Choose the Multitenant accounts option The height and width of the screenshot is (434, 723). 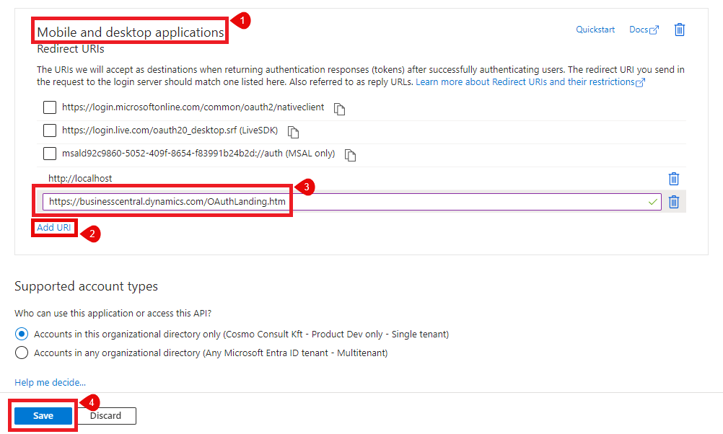[22, 353]
